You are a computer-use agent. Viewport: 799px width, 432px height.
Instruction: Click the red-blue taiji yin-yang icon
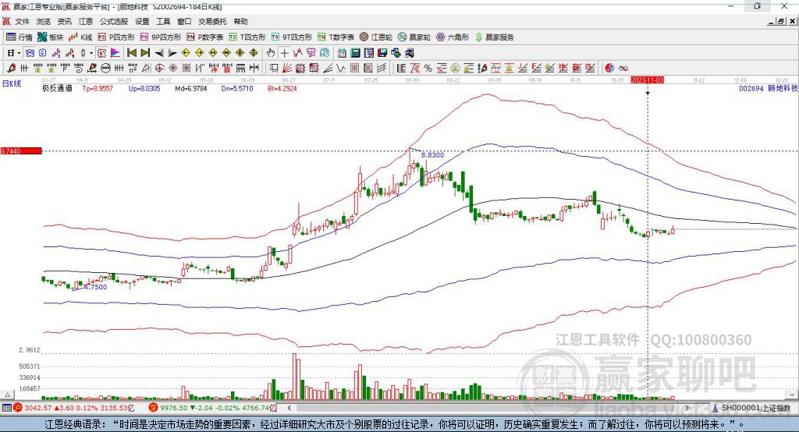pos(609,69)
